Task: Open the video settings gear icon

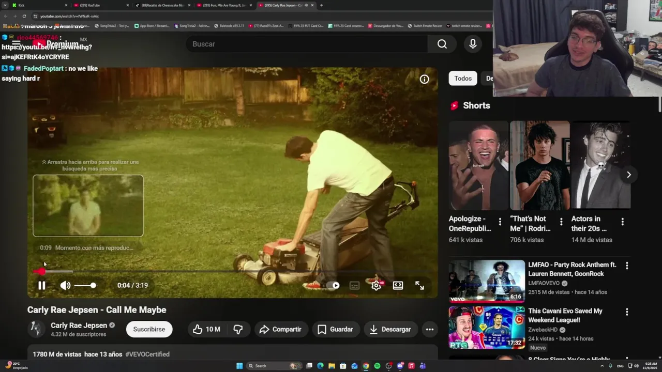Action: pyautogui.click(x=376, y=285)
